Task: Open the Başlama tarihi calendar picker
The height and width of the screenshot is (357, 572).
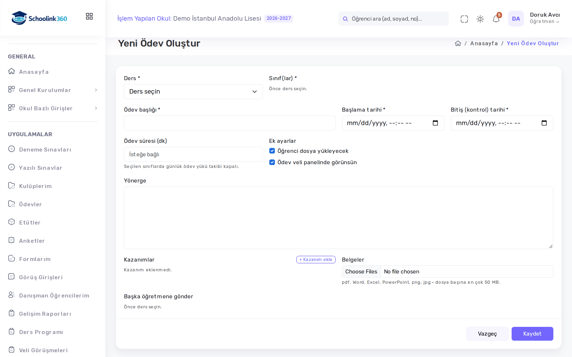Action: (x=435, y=123)
